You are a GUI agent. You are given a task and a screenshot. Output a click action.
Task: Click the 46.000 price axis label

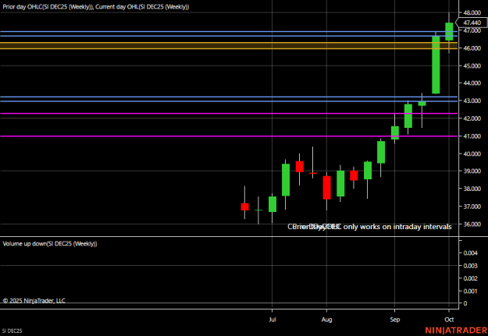[x=472, y=48]
